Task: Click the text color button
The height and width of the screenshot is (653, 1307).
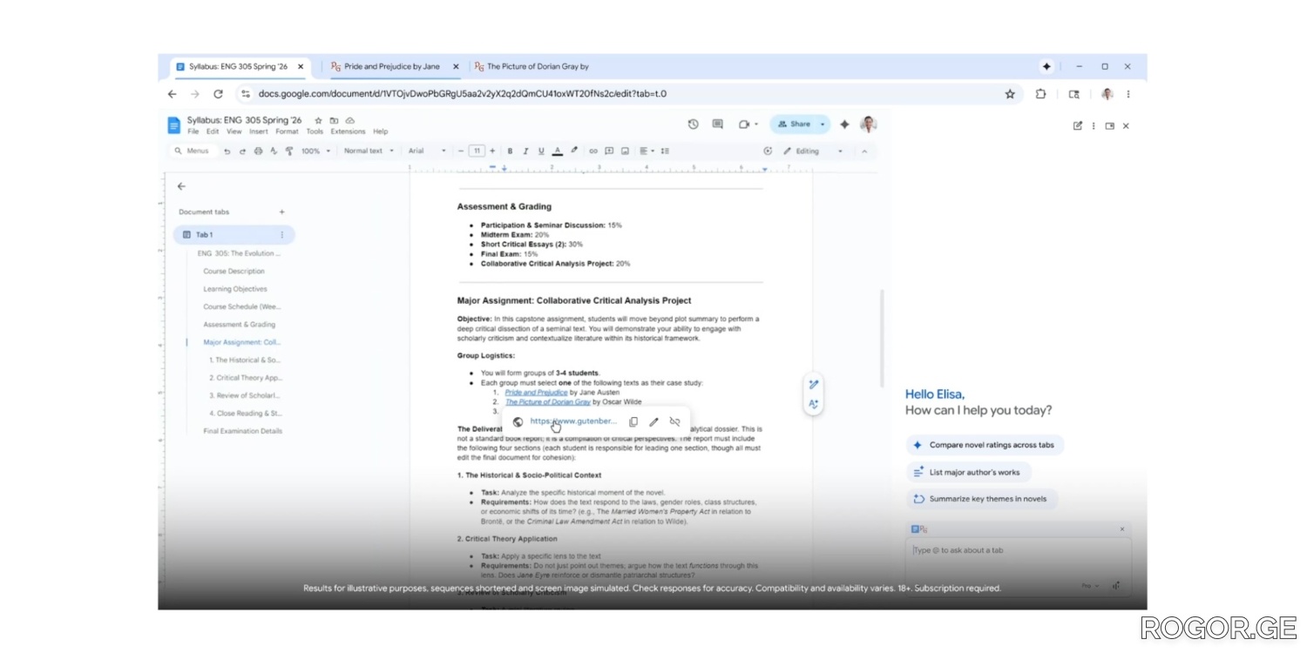Action: click(558, 151)
